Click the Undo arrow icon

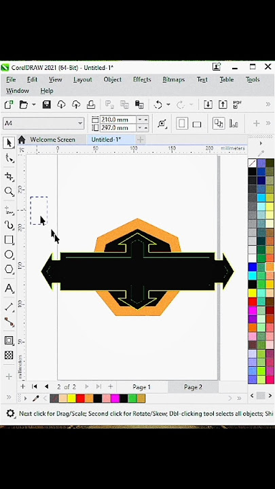click(158, 105)
